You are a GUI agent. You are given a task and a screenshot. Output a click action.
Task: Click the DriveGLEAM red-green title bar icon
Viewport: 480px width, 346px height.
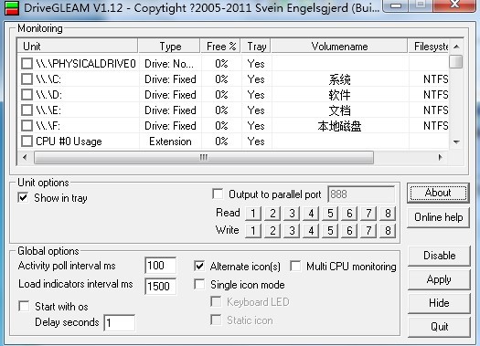[12, 7]
